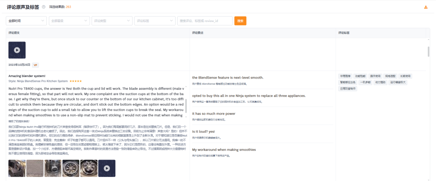The image size is (436, 181).
Task: Click the style text 'Ninja BlendSense Pro Kitchen System'
Action: tap(42, 81)
